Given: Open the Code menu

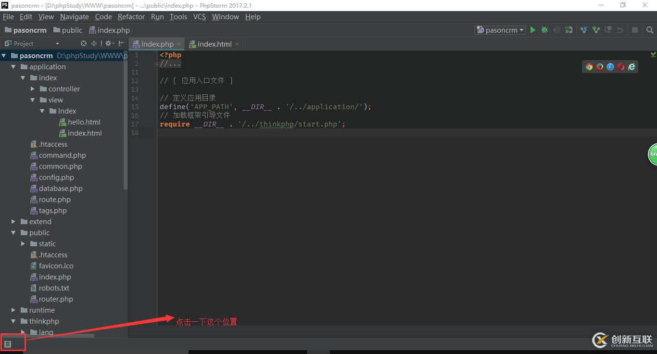Looking at the screenshot, I should coord(103,17).
